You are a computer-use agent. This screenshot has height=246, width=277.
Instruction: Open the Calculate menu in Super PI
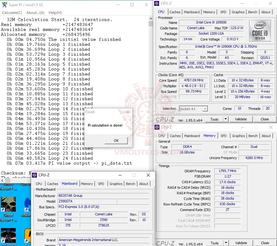tap(12, 12)
